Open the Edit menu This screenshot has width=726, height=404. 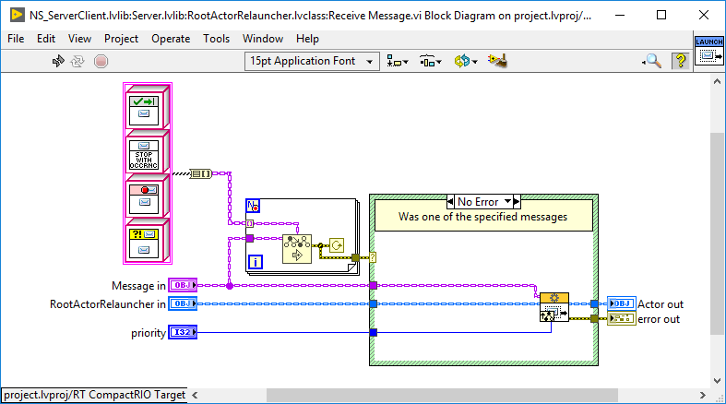46,39
